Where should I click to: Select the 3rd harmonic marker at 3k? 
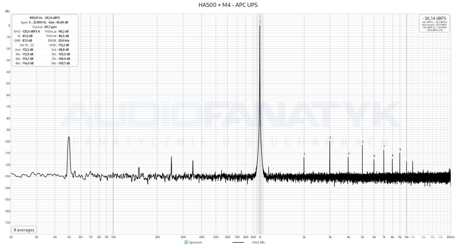(x=330, y=138)
